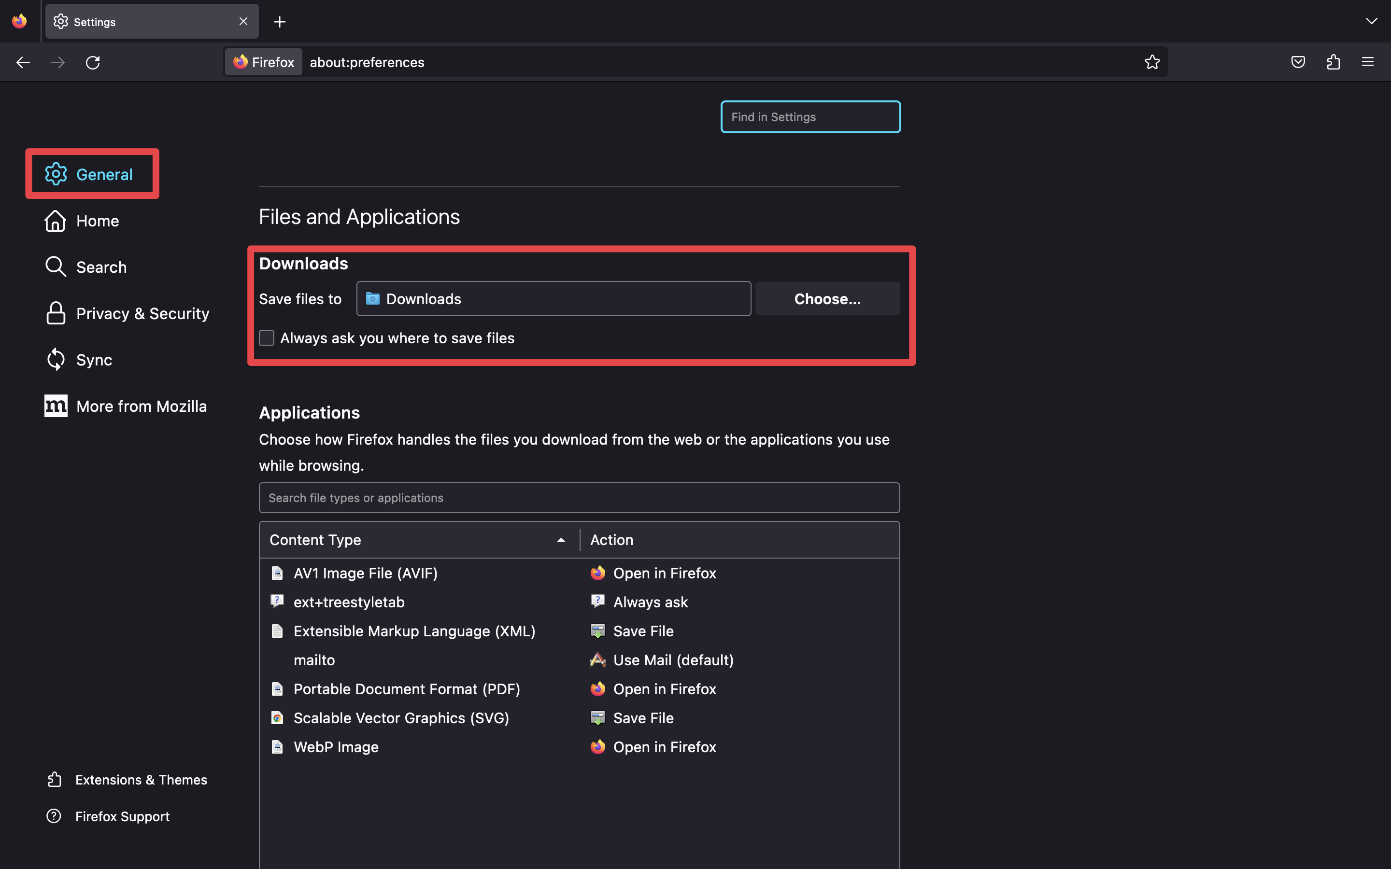Image resolution: width=1391 pixels, height=869 pixels.
Task: Open the list all tabs chevron
Action: 1371,21
